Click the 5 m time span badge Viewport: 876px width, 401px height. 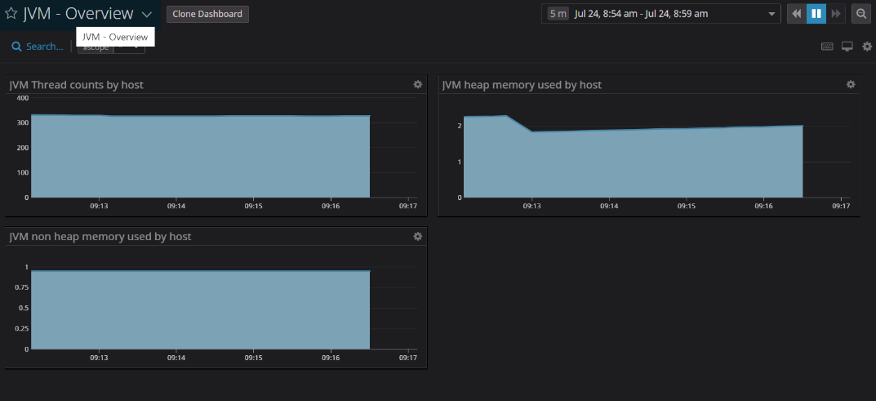coord(558,14)
